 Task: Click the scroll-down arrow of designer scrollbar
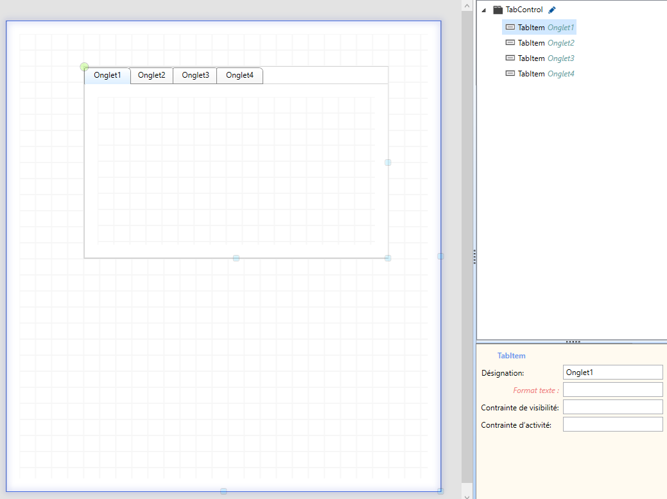(x=467, y=495)
